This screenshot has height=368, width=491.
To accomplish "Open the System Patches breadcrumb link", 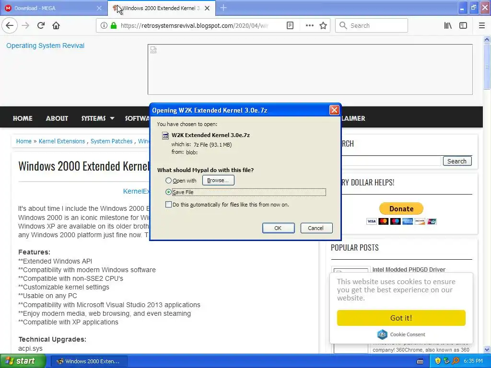I will point(111,141).
